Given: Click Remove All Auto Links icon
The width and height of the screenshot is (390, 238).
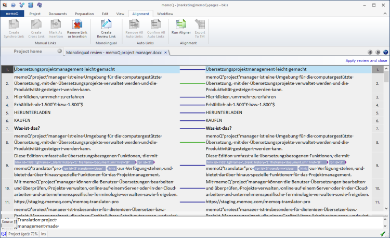Looking at the screenshot, I should [x=135, y=23].
